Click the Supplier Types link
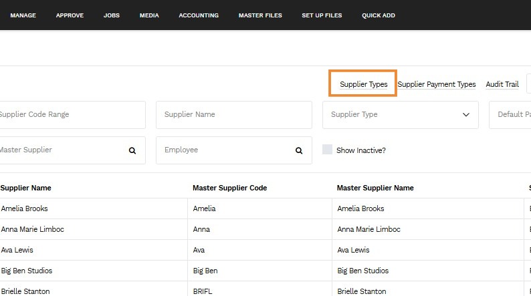The height and width of the screenshot is (296, 531). (x=363, y=84)
